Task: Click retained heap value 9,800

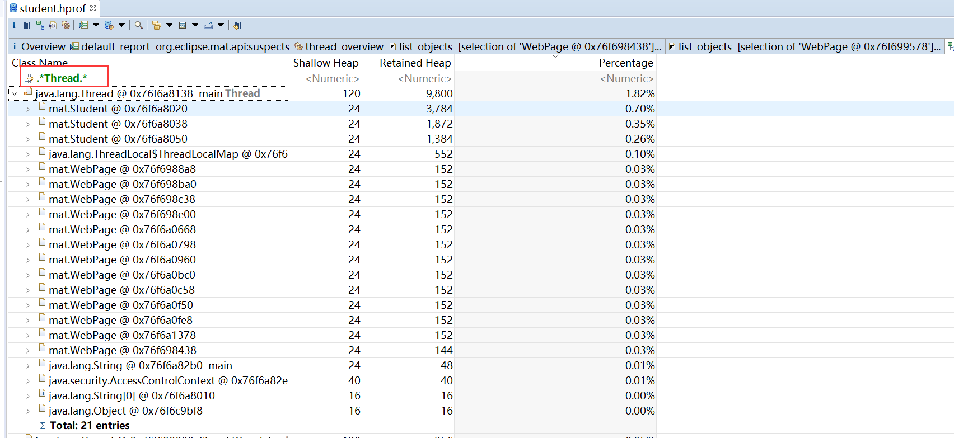Action: (x=439, y=93)
